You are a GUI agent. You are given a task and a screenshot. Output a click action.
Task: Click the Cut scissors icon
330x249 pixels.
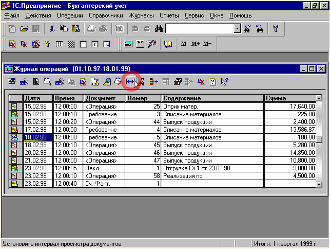coord(52,29)
